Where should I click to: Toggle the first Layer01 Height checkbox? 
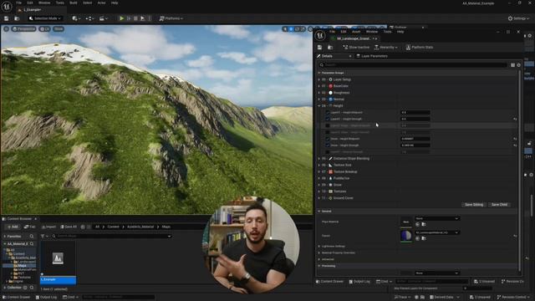[x=327, y=112]
